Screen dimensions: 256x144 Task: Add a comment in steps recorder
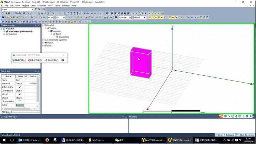[52, 60]
